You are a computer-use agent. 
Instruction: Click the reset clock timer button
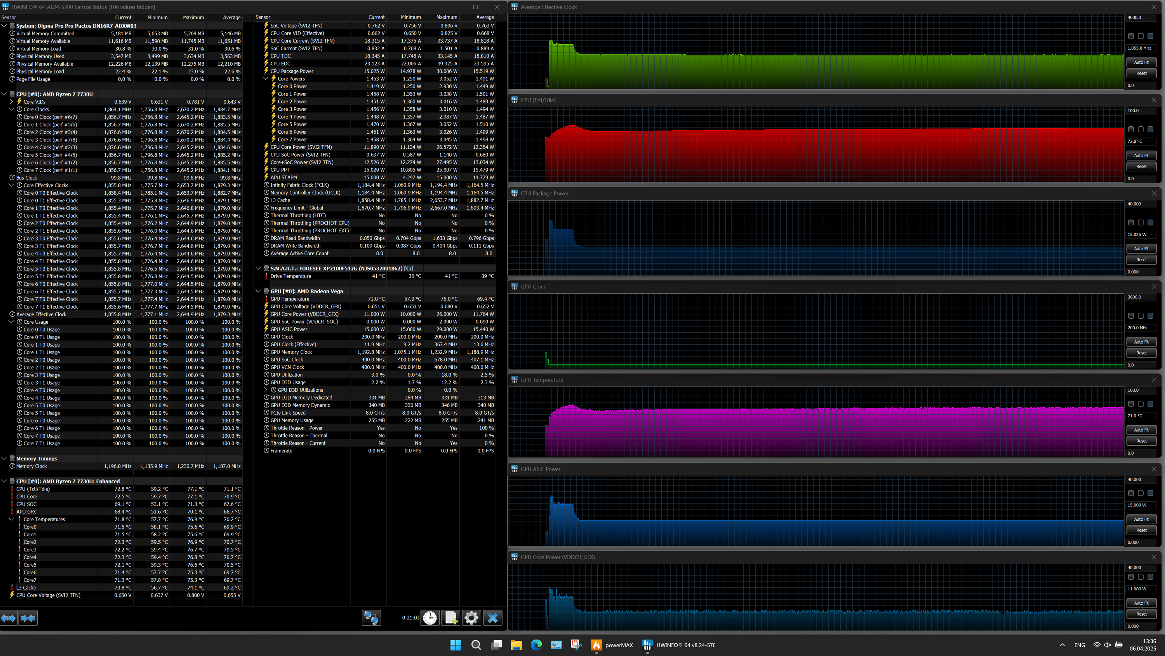tap(429, 618)
